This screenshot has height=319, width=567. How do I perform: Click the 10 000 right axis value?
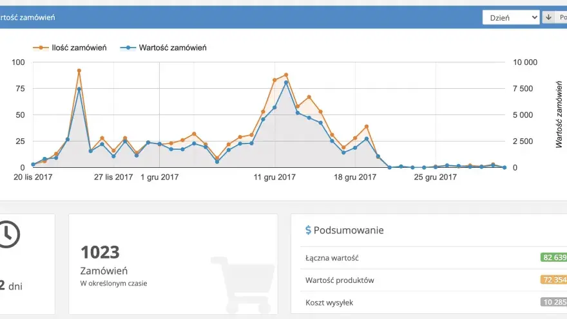pyautogui.click(x=525, y=62)
